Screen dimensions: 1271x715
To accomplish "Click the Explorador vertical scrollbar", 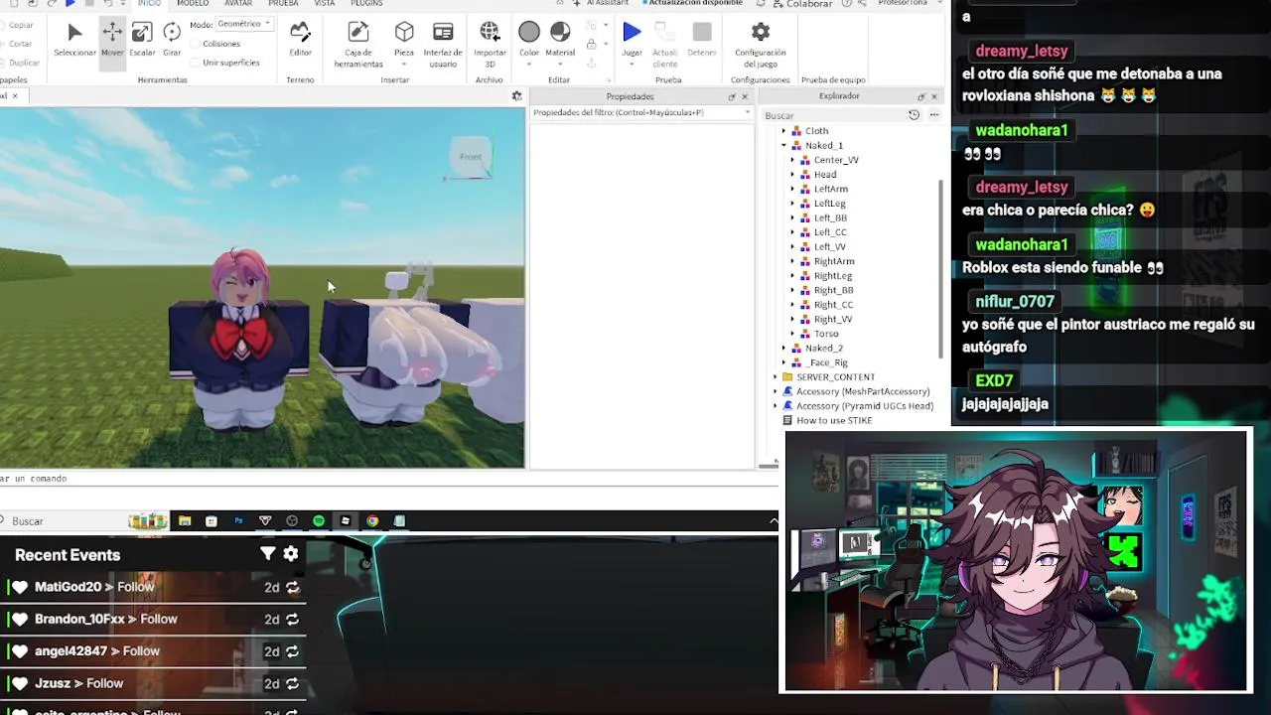I will pos(939,268).
